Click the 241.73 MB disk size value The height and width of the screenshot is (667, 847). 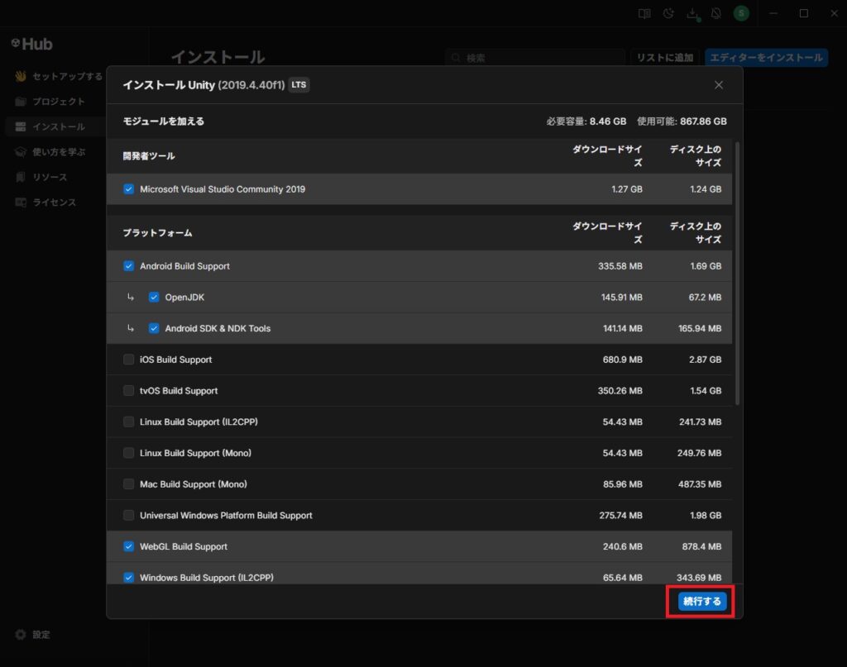coord(700,422)
